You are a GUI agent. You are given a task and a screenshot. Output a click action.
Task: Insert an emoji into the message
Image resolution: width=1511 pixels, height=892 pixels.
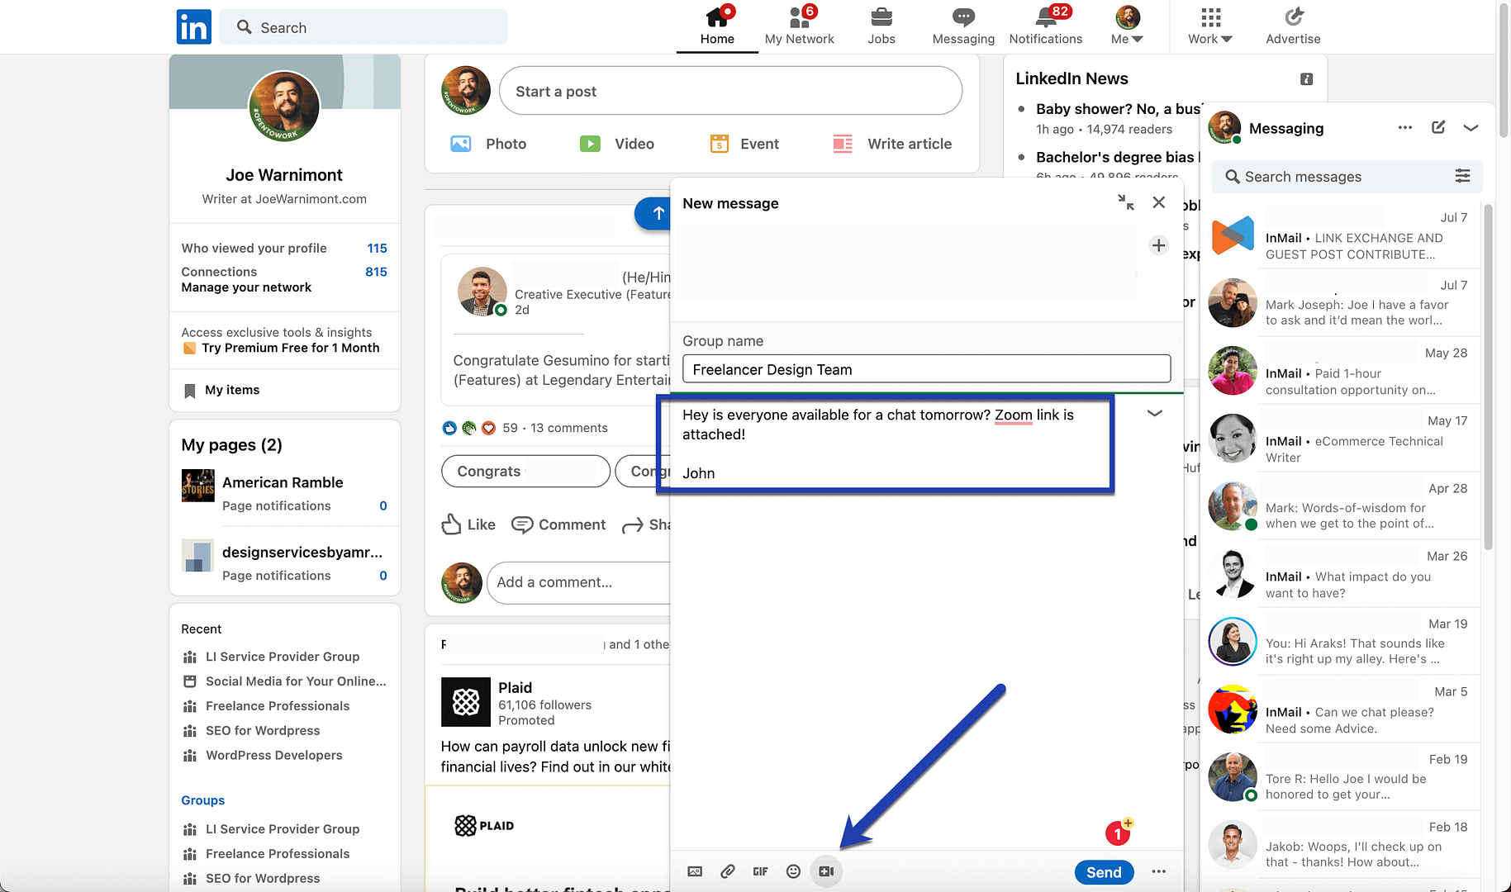[793, 871]
